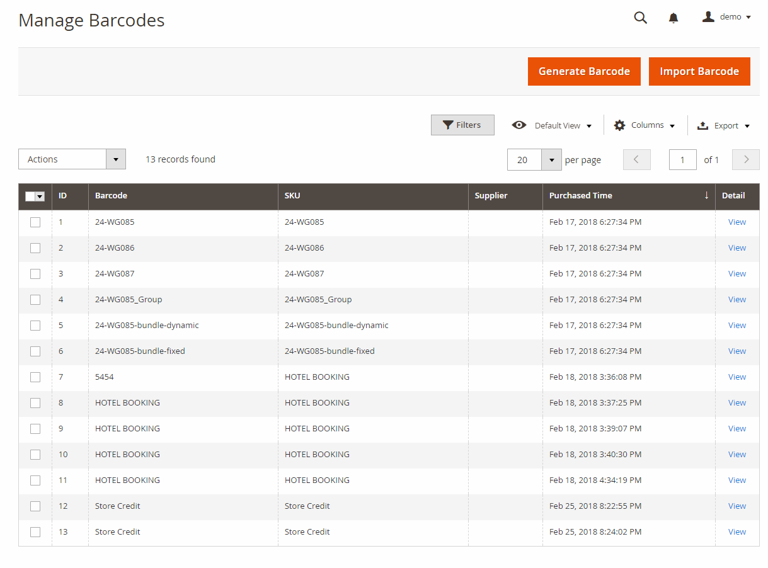This screenshot has width=768, height=568.
Task: Check the 24-WG085-bundle-fixed row box
Action: click(35, 351)
